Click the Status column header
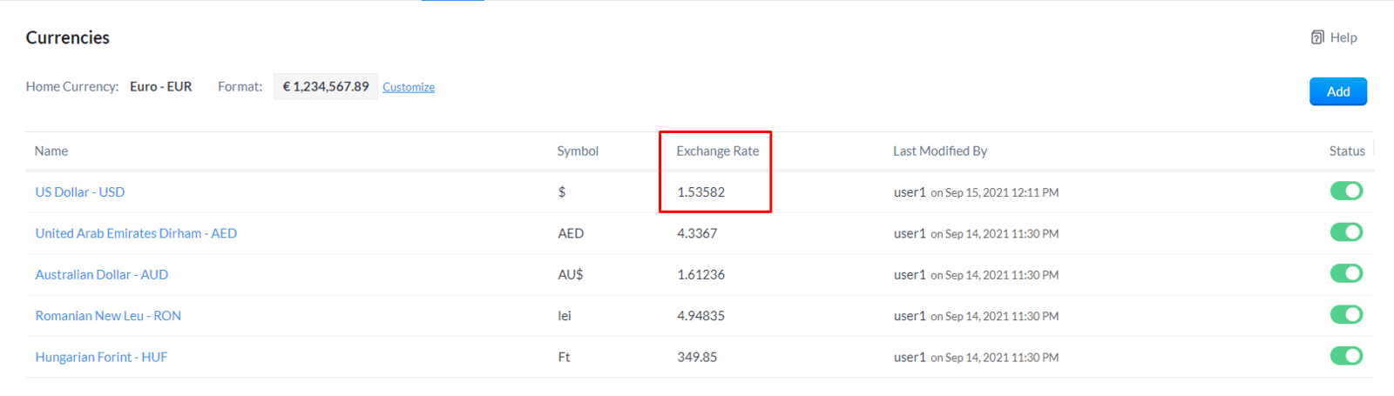 [1347, 151]
